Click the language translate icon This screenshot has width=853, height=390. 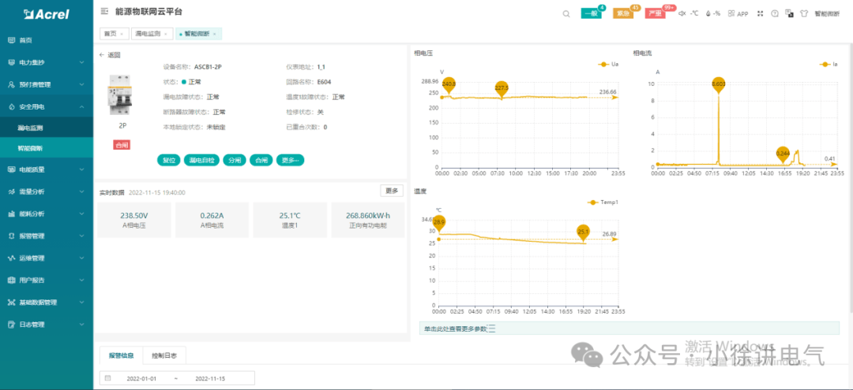point(789,13)
